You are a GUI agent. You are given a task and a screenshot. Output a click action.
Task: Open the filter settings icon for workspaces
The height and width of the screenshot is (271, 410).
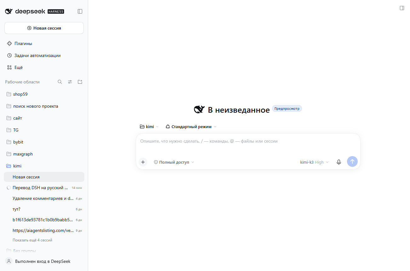(70, 82)
